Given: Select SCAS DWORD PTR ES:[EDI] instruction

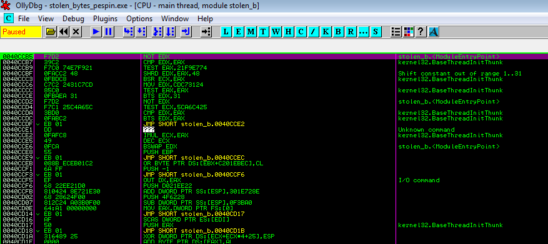Looking at the screenshot, I should click(186, 219).
